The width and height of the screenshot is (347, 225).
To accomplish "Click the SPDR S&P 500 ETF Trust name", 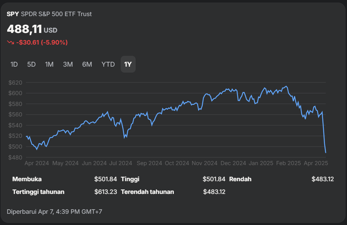I will [x=56, y=14].
